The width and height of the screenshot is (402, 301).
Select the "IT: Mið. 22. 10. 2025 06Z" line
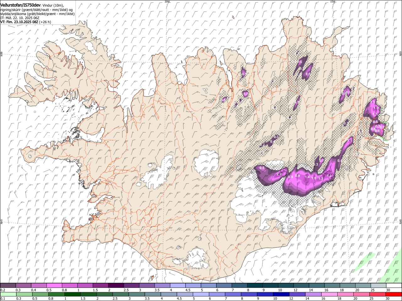click(x=20, y=18)
